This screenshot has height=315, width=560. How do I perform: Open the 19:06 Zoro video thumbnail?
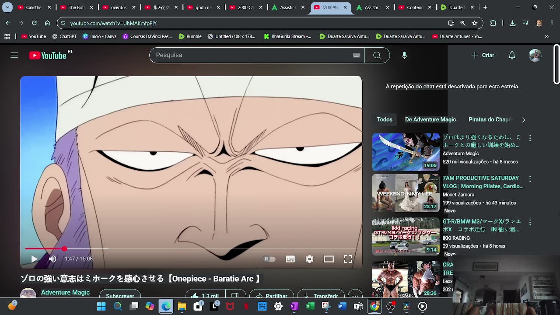406,152
